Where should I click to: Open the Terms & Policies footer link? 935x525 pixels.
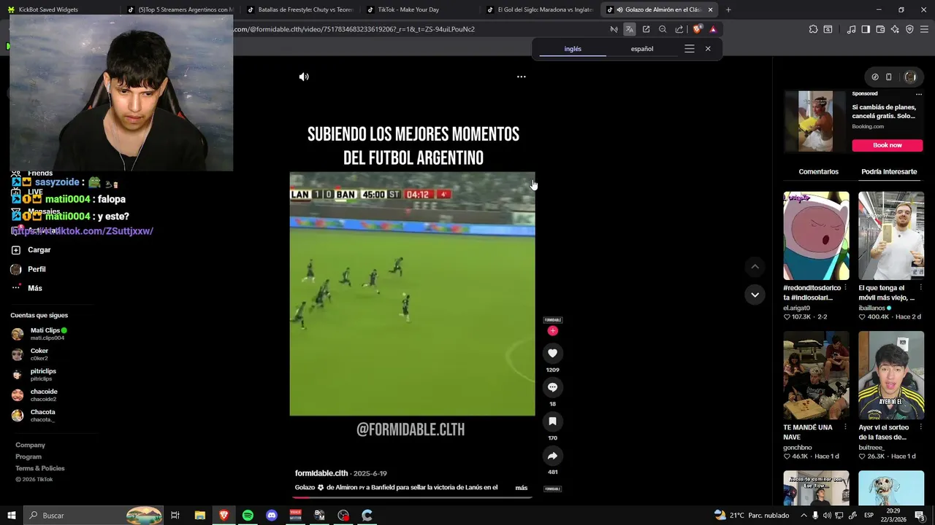40,468
